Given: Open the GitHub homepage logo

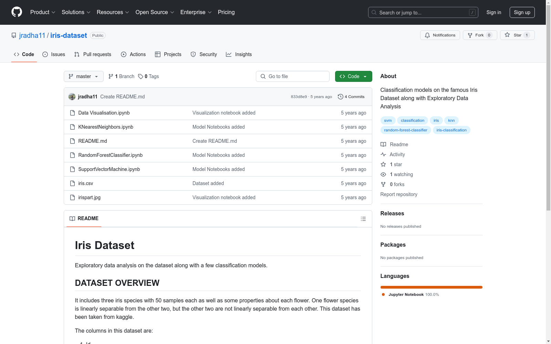Looking at the screenshot, I should click(x=17, y=12).
